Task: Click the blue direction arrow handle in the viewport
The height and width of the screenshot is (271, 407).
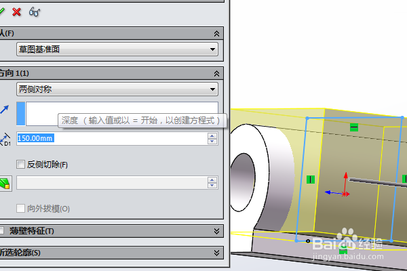Action: (x=328, y=192)
